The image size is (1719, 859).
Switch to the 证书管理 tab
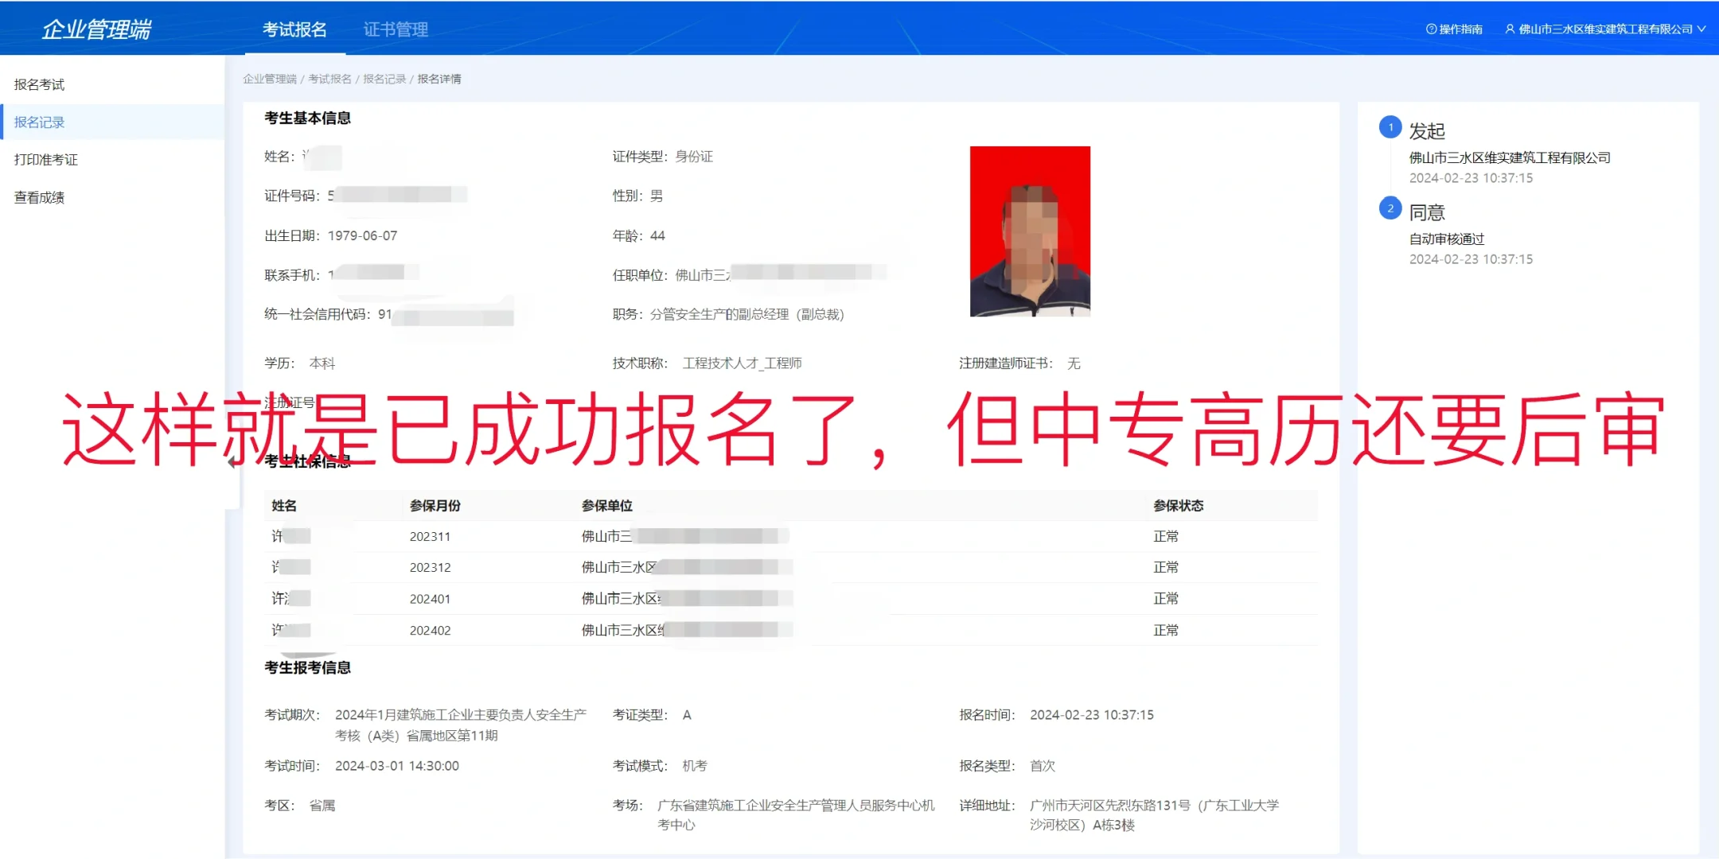(396, 29)
